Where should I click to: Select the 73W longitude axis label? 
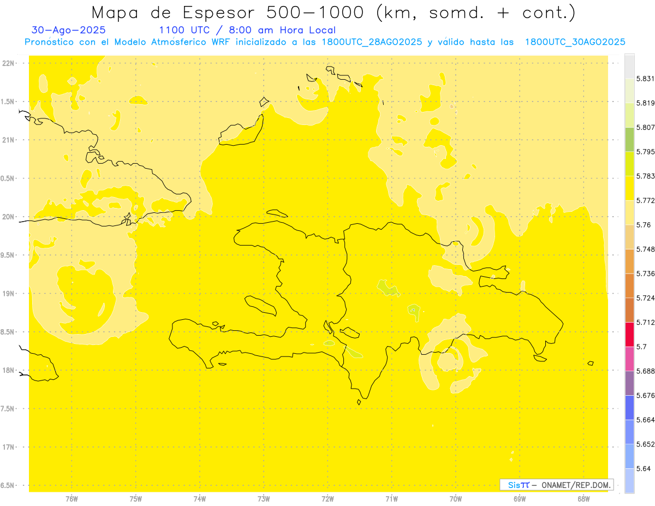[x=264, y=499]
